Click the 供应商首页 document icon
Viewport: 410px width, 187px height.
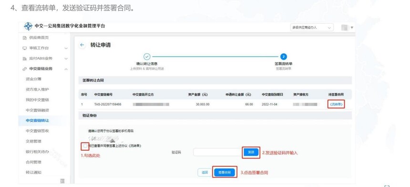25,38
